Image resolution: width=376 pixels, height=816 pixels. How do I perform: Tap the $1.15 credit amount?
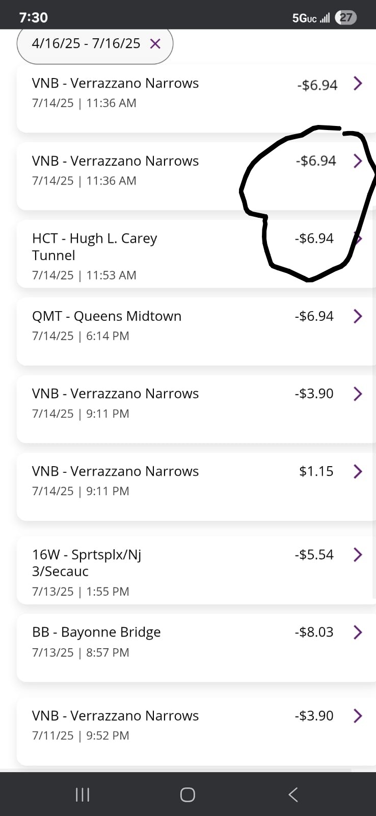316,471
